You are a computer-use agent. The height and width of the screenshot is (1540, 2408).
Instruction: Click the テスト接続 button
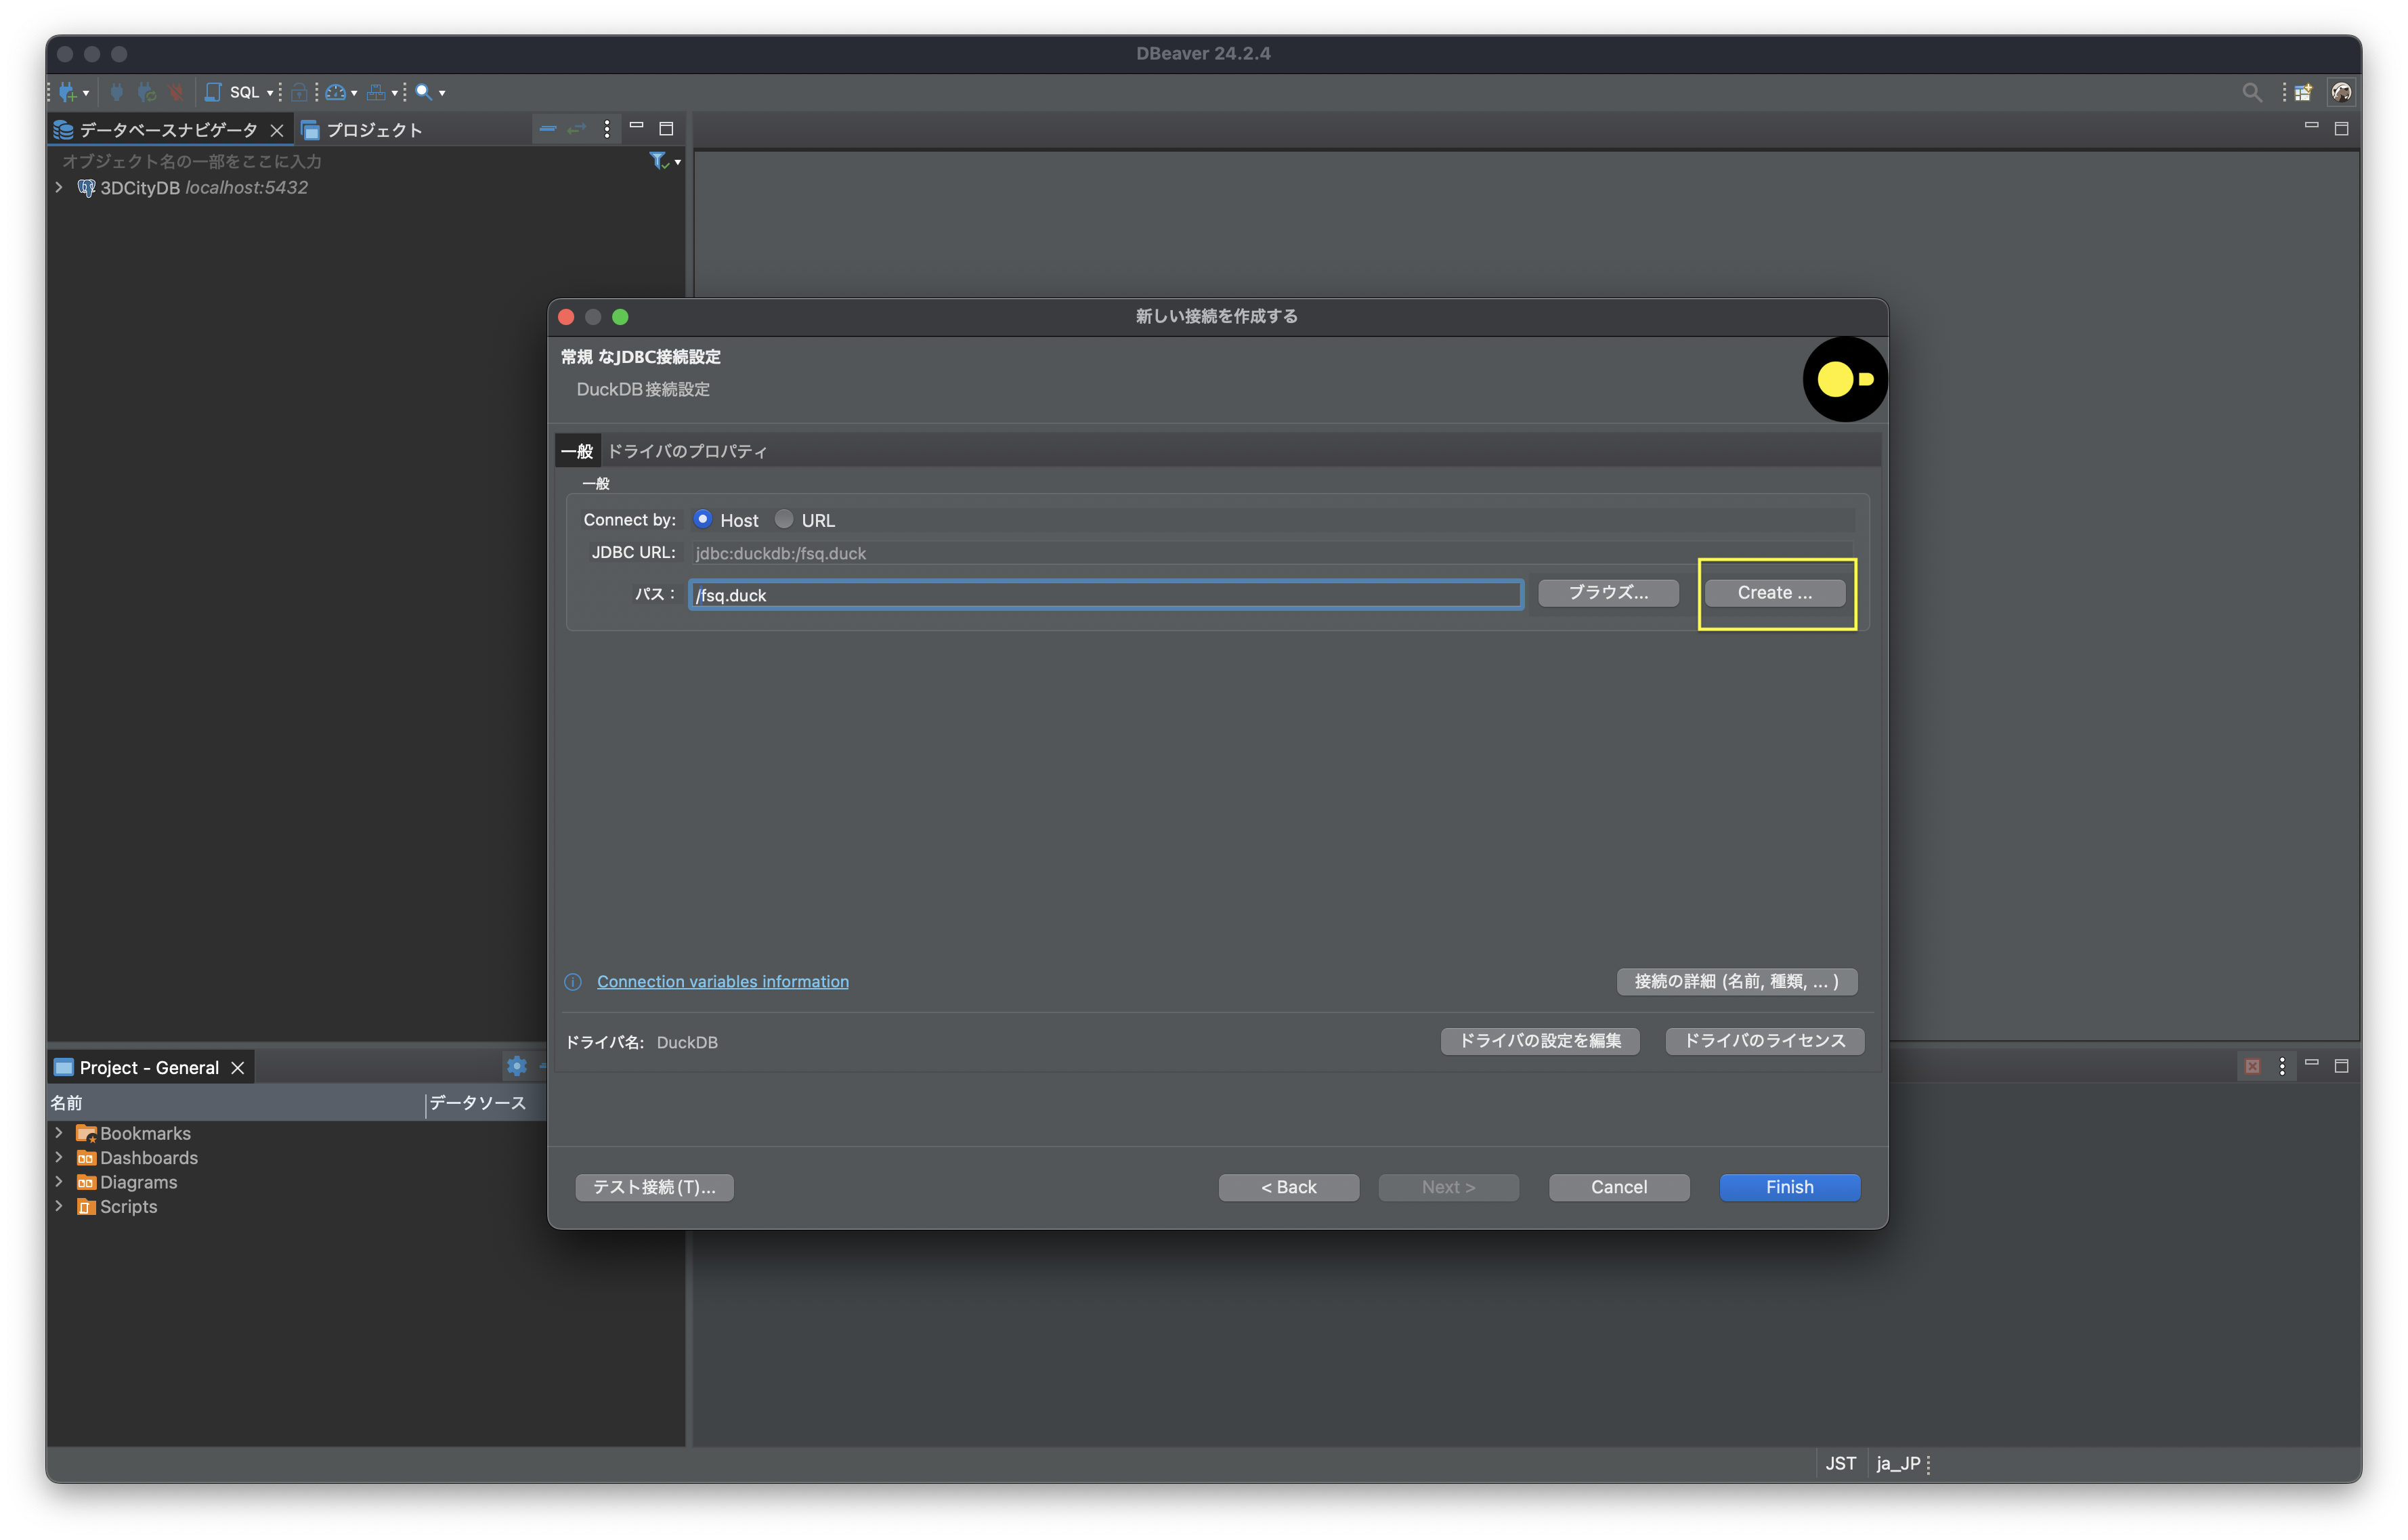click(654, 1187)
